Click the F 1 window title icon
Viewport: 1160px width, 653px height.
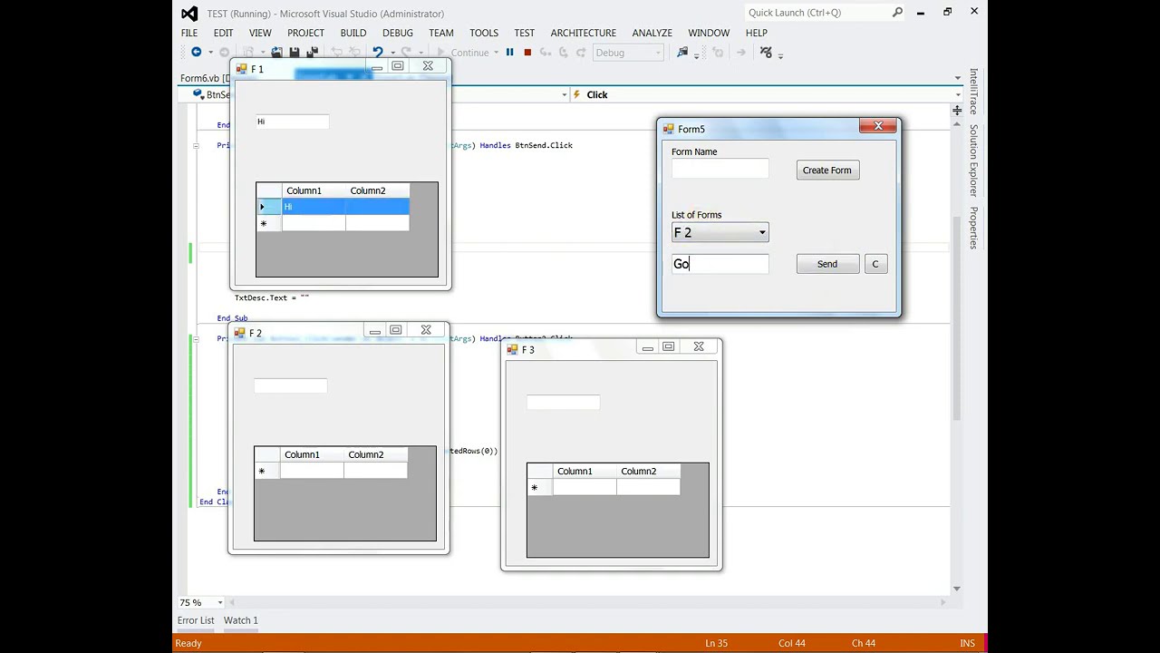[242, 69]
